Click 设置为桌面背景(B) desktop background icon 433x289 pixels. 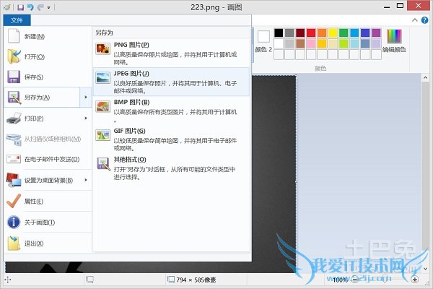[14, 180]
